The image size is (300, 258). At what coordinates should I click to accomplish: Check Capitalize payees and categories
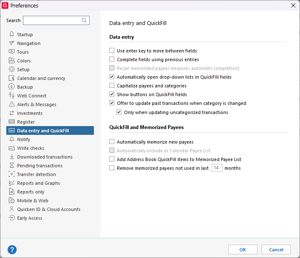pos(112,86)
